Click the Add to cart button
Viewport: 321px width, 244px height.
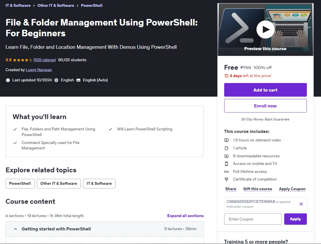[x=265, y=90]
